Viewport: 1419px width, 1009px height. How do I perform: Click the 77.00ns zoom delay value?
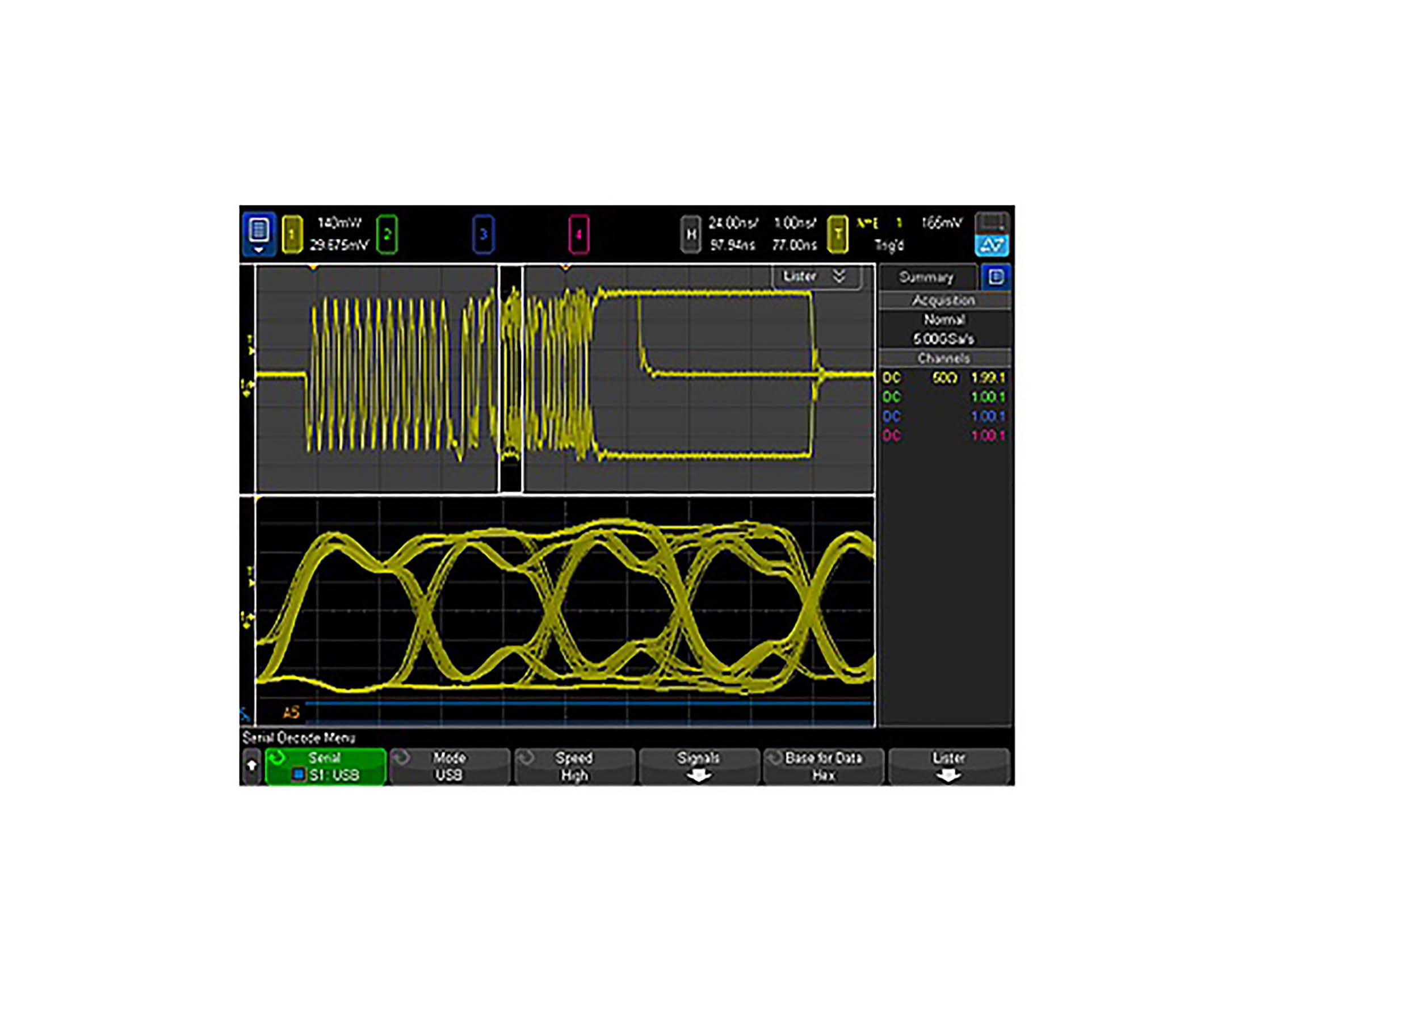[795, 245]
